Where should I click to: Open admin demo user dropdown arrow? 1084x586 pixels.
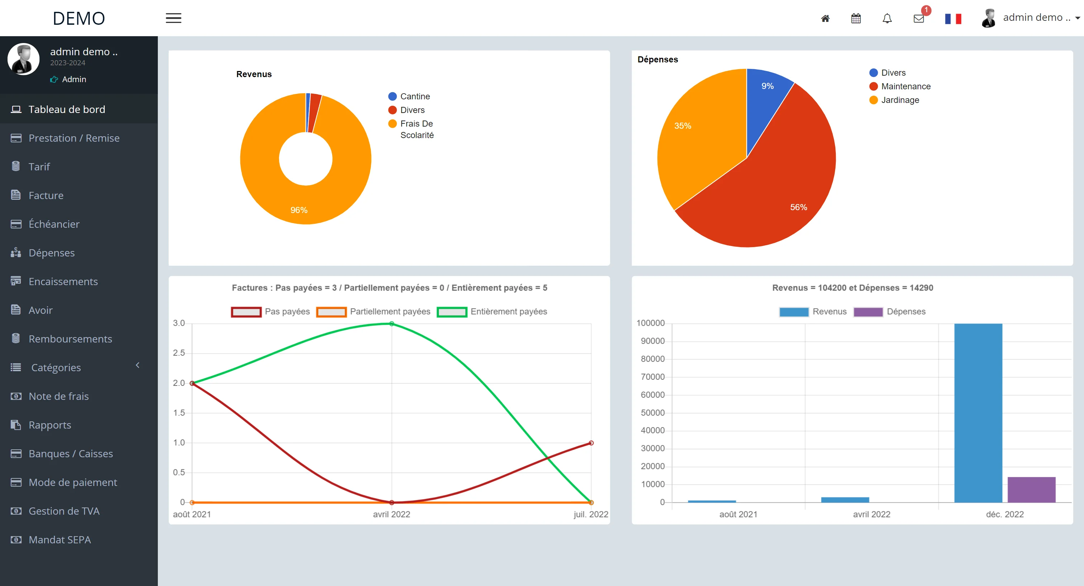[x=1078, y=18]
